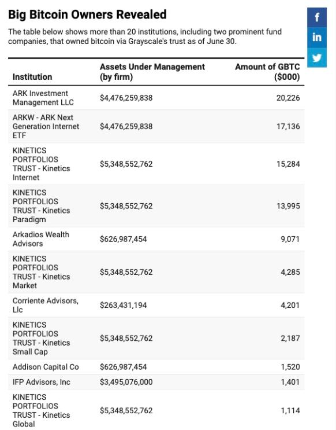Click the Institution column header
Viewport: 336px width, 430px height.
(x=32, y=77)
